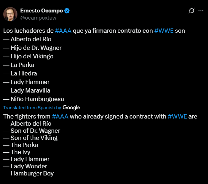Open the @ocampoxlaw handle link

38,18
